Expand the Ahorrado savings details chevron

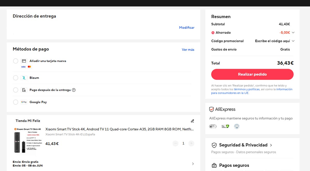(x=293, y=33)
